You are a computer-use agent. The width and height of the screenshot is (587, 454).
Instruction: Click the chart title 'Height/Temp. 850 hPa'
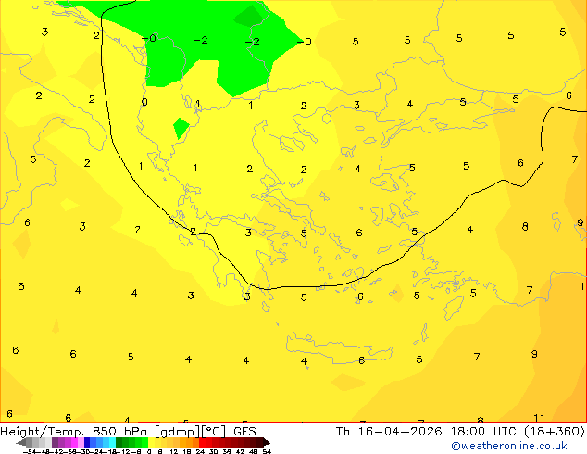(76, 432)
